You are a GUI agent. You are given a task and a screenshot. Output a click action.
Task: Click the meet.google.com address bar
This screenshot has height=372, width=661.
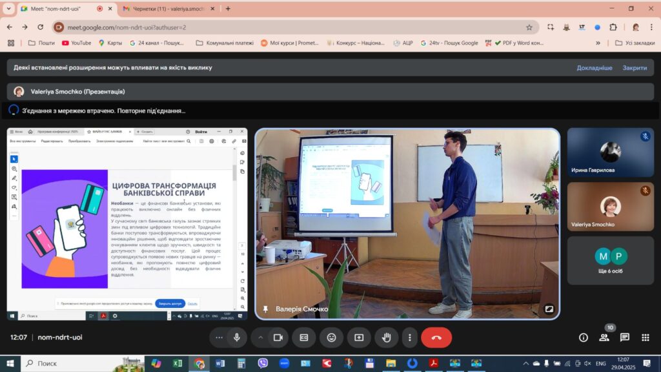tap(295, 27)
